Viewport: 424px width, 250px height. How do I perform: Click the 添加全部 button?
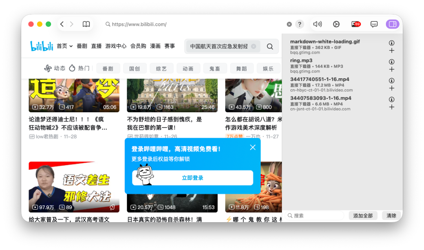[363, 216]
